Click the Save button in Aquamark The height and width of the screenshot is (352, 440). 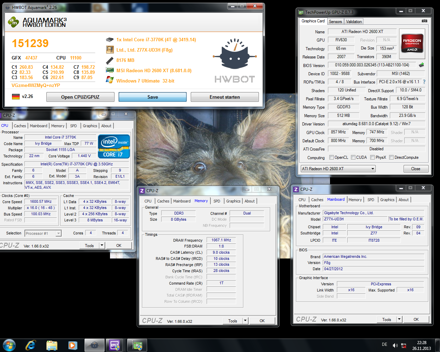point(153,97)
